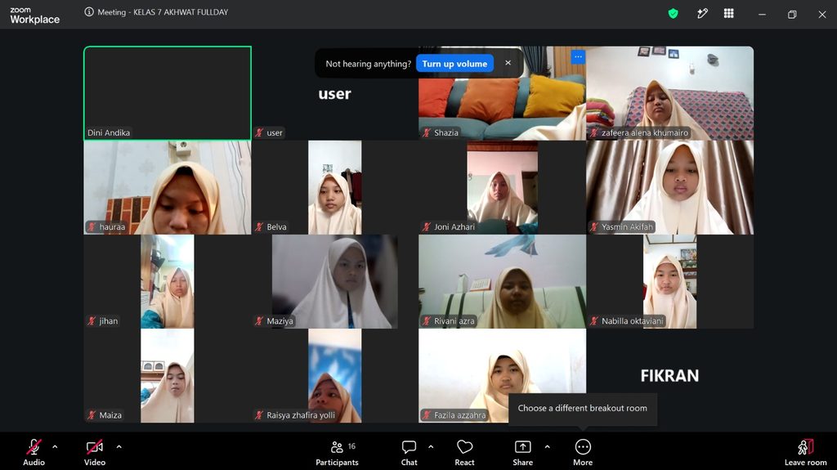Select Nabilla oktaviani's video tile

click(x=670, y=281)
